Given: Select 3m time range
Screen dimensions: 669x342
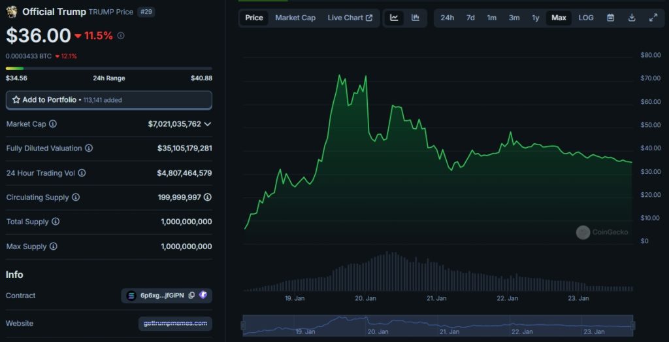Looking at the screenshot, I should tap(514, 18).
